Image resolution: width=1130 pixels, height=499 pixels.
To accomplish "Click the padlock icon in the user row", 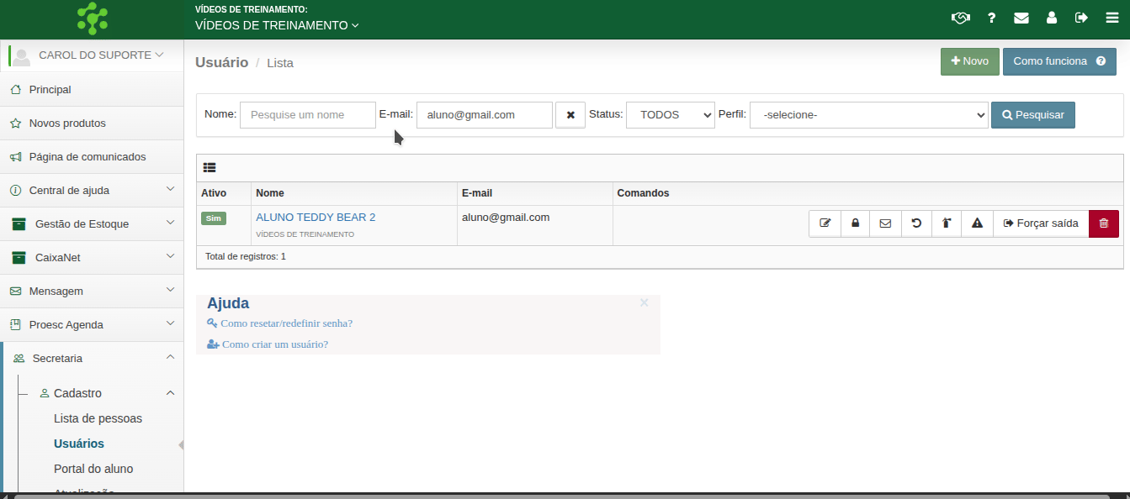I will point(855,223).
